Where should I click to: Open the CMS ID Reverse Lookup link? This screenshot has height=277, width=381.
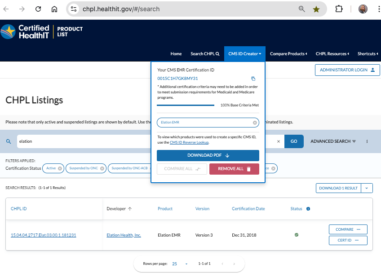point(189,142)
